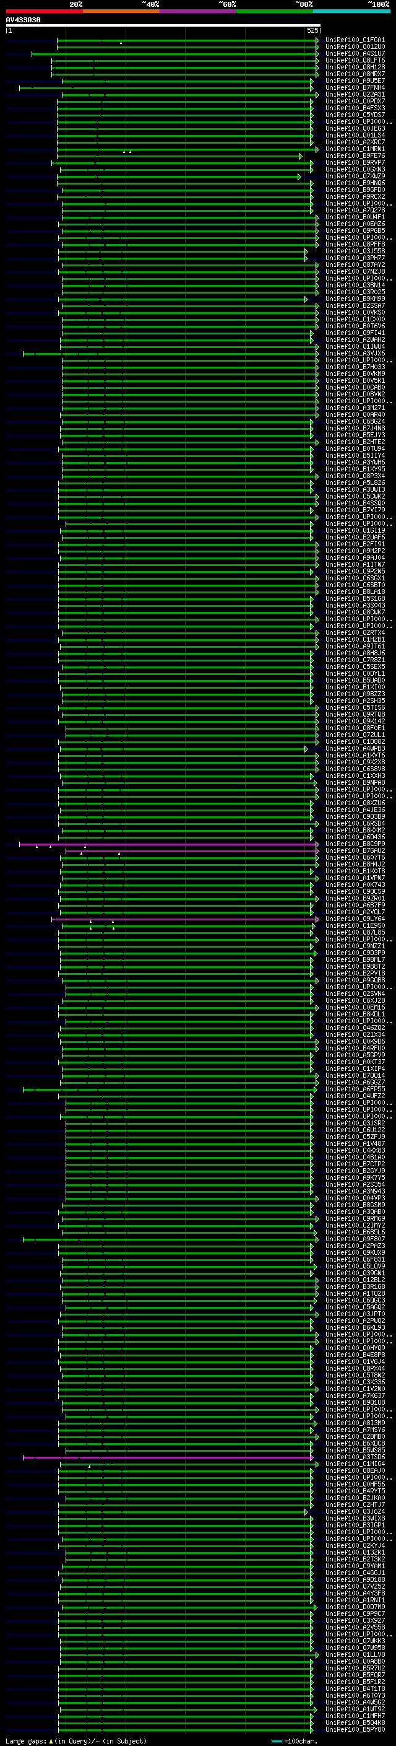The width and height of the screenshot is (396, 1746).
Task: Select the AV433030 query title
Action: click(x=23, y=20)
